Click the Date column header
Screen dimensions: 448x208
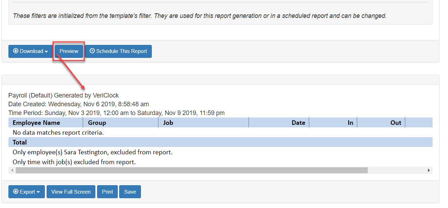coord(298,123)
